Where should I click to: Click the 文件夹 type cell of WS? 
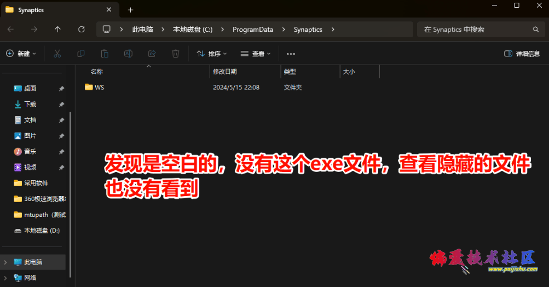[x=293, y=87]
